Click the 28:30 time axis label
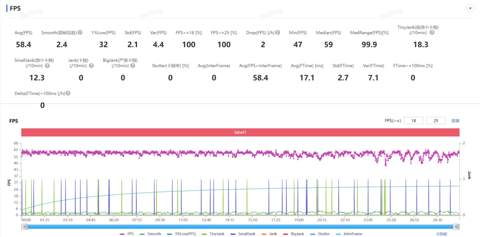Viewport: 480px width, 237px height. (x=437, y=220)
